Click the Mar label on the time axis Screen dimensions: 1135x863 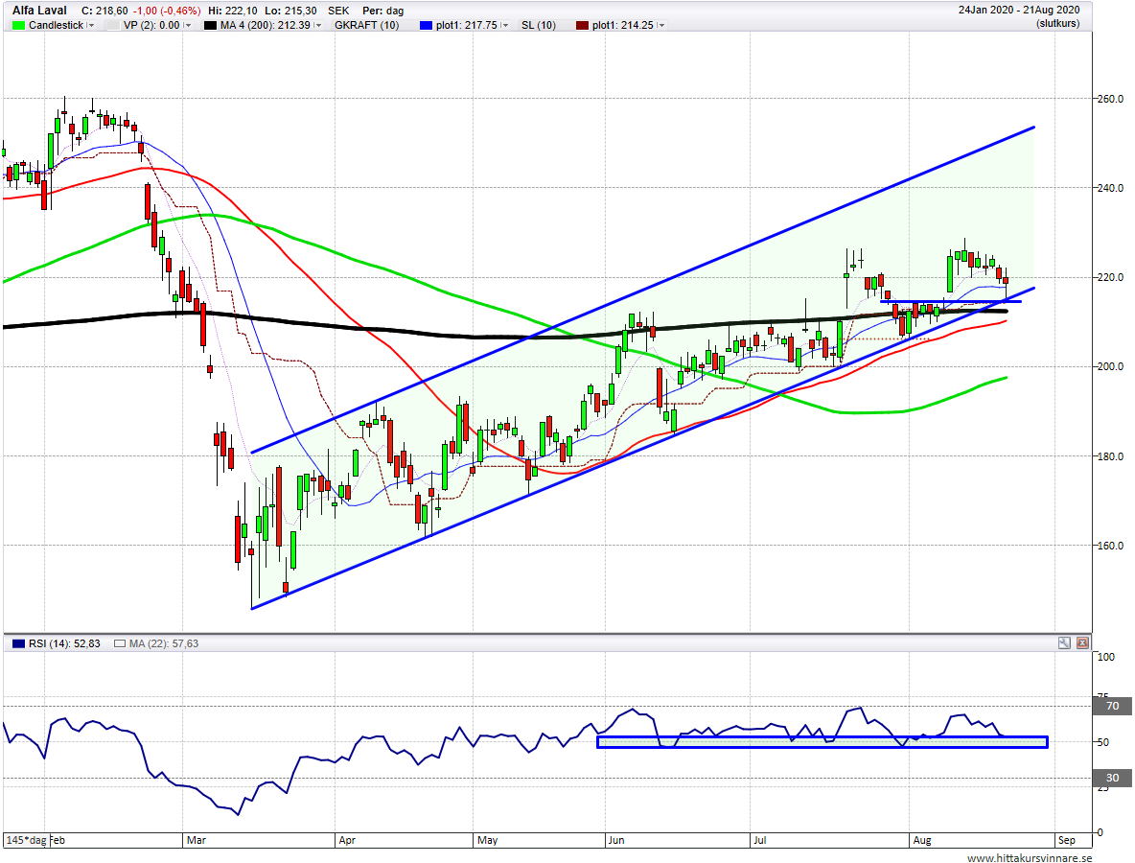point(197,841)
